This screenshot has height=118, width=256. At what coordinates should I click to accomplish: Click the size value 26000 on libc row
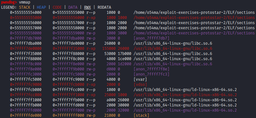pos(110,43)
